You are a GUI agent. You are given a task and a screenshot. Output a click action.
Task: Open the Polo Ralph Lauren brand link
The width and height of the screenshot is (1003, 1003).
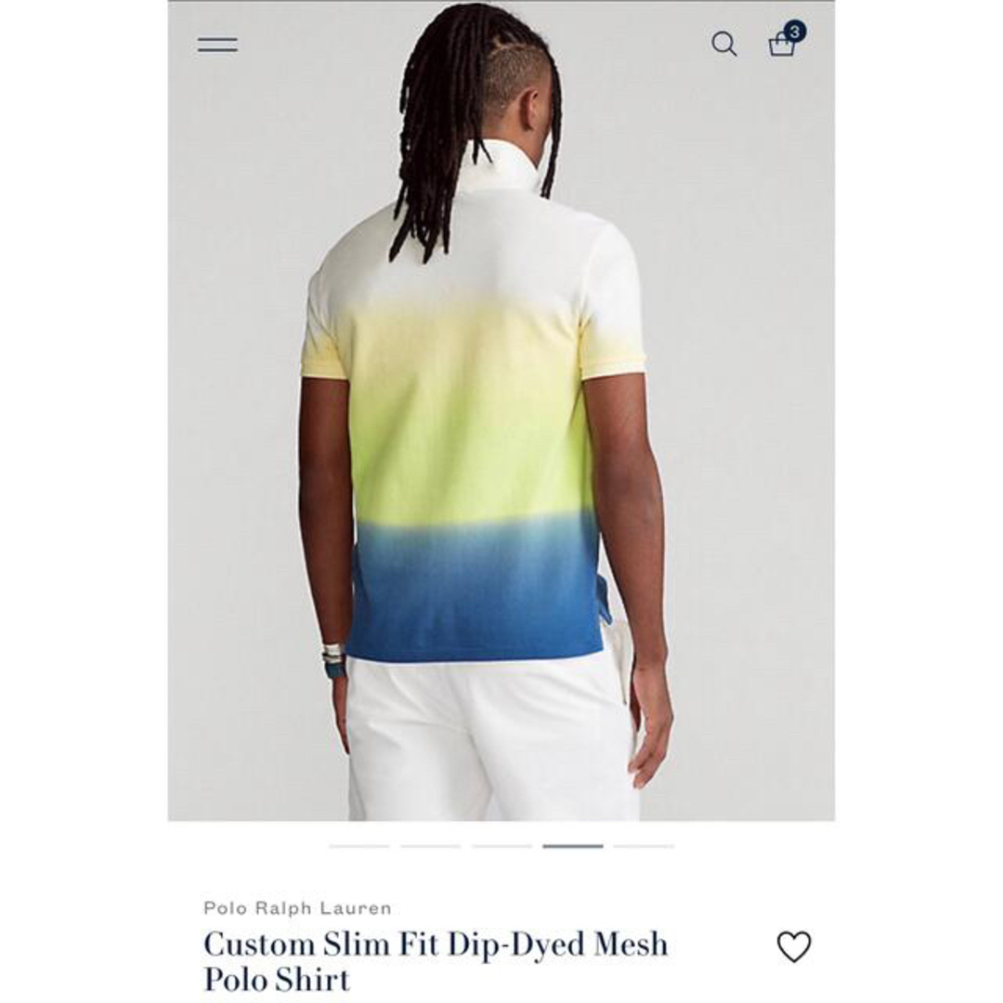[297, 907]
